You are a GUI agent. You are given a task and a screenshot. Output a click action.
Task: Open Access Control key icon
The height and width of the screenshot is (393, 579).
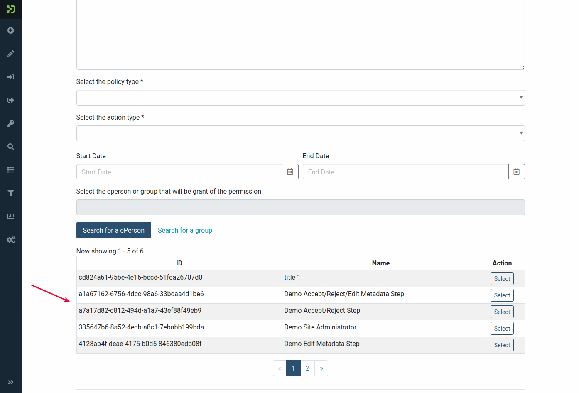tap(11, 123)
